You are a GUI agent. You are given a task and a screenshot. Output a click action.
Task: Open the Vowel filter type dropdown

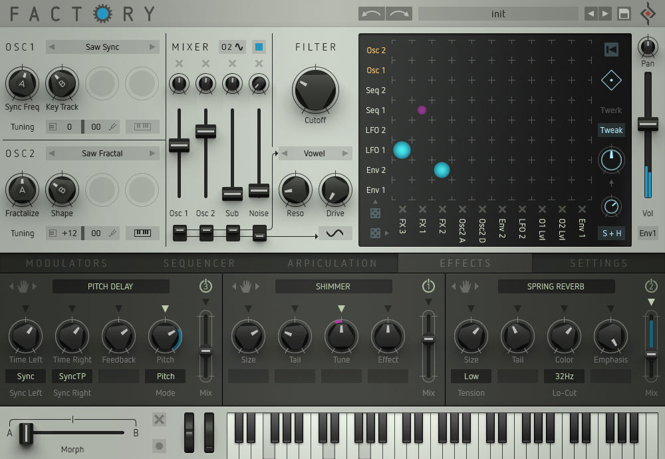point(314,153)
